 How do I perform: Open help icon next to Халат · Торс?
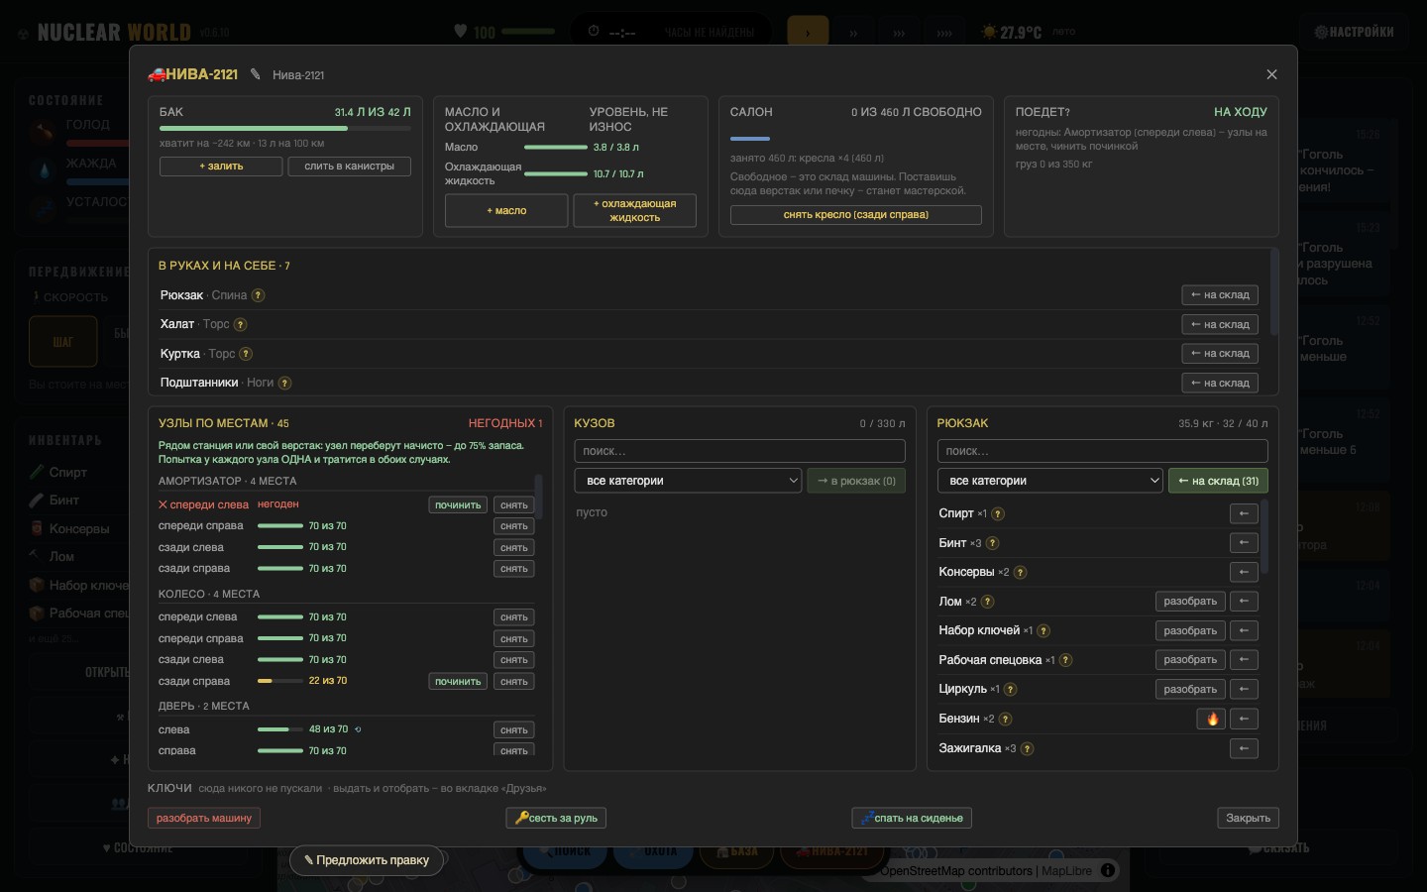pos(240,324)
